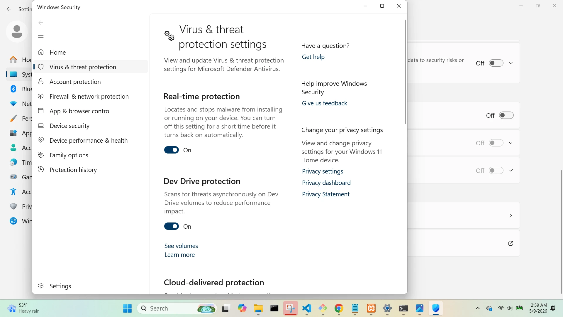Select the Virus & threat protection shield icon
This screenshot has height=317, width=563.
coord(41,67)
